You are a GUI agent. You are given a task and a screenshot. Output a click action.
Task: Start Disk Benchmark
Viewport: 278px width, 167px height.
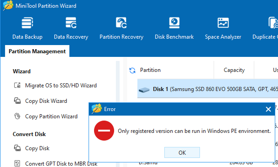pyautogui.click(x=174, y=28)
